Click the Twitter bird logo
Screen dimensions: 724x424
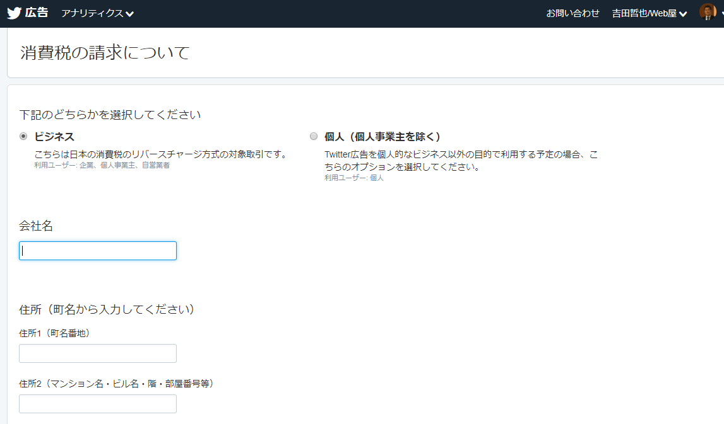coord(14,13)
